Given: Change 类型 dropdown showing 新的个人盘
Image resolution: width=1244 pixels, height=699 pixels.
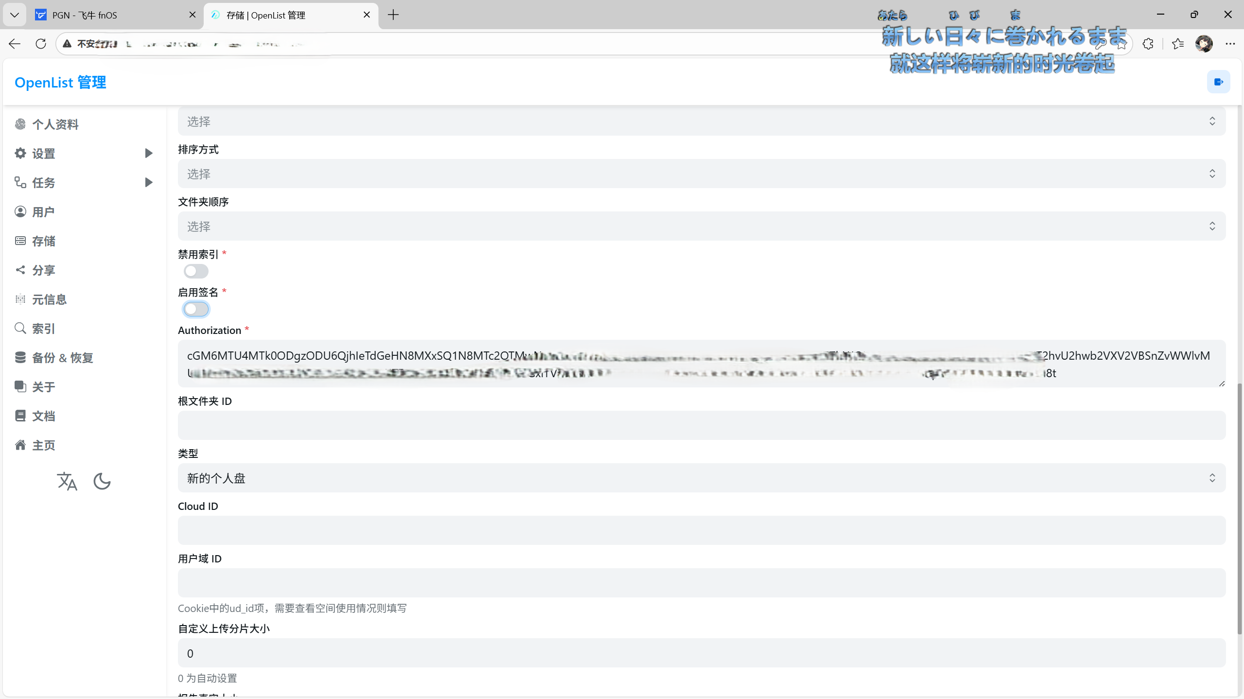Looking at the screenshot, I should 701,478.
